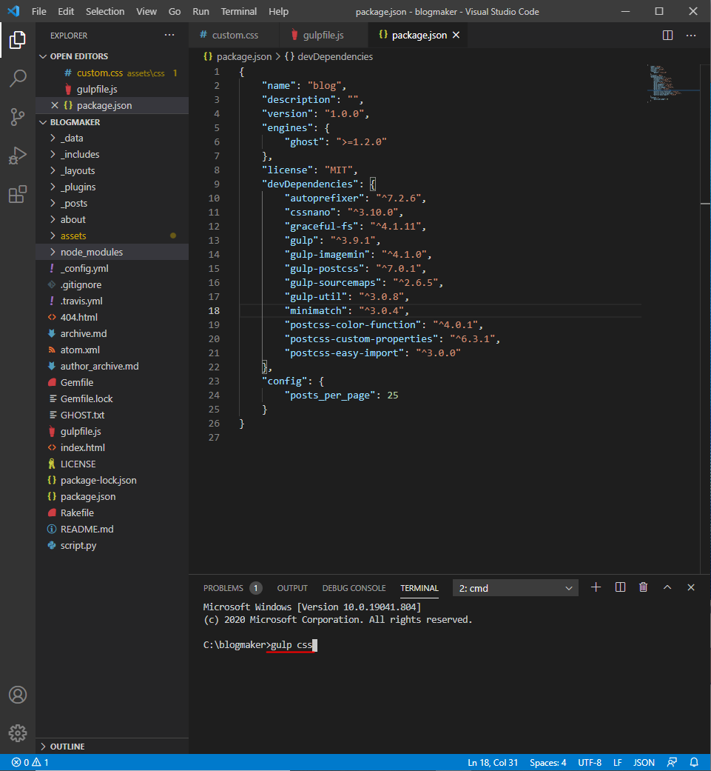Viewport: 711px width, 771px height.
Task: Expand the _data folder
Action: [112, 138]
